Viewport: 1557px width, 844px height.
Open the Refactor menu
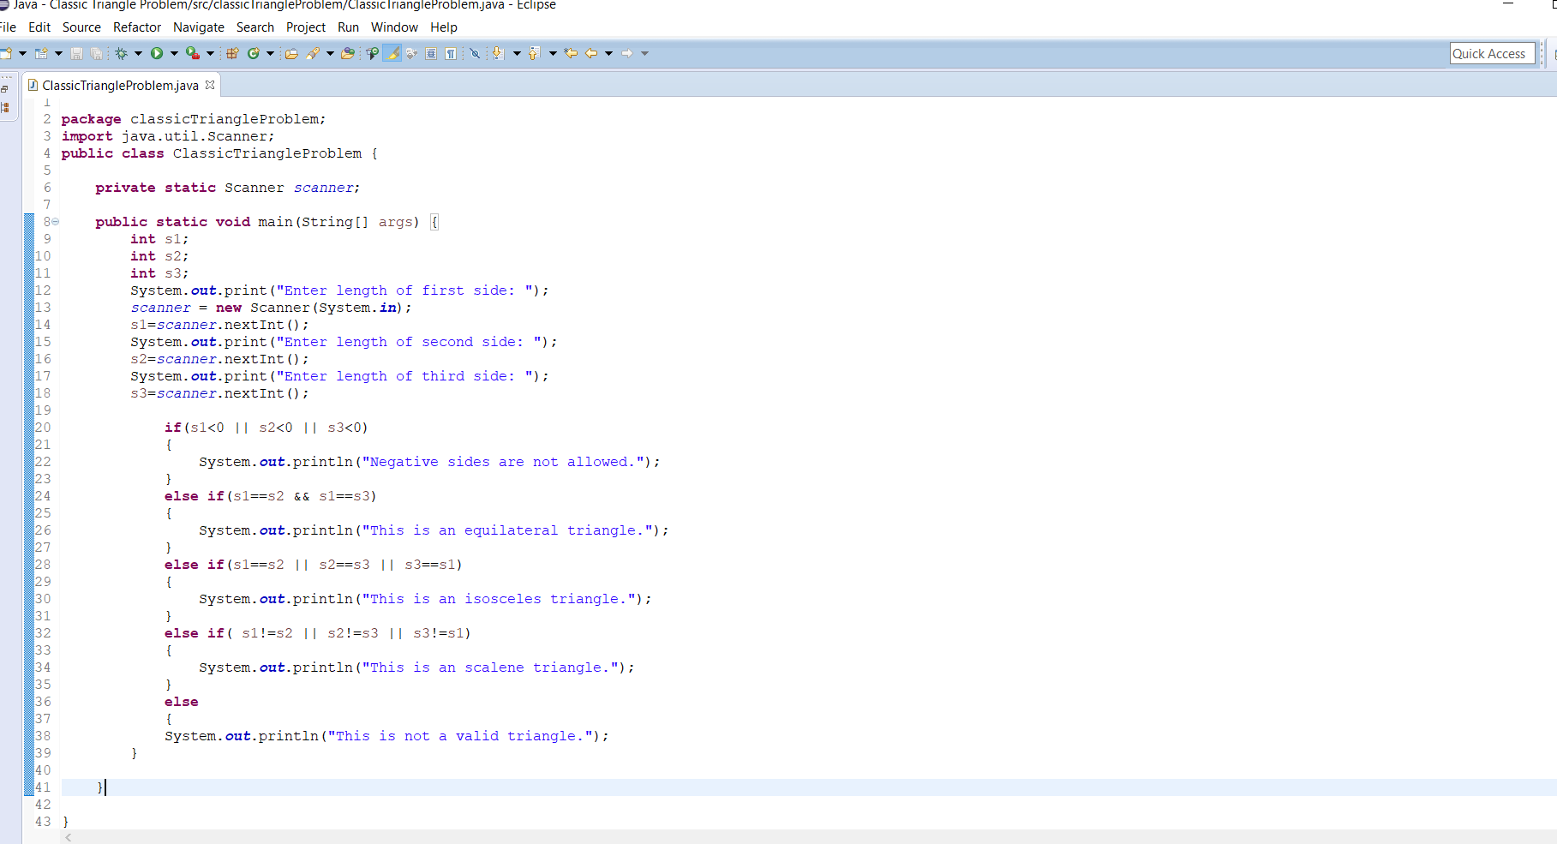click(137, 27)
